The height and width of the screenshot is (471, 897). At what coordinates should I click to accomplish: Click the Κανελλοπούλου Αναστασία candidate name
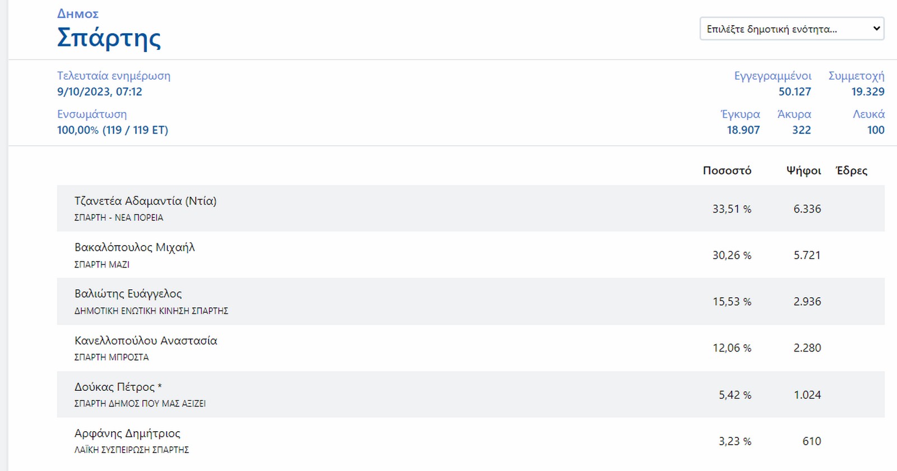146,341
